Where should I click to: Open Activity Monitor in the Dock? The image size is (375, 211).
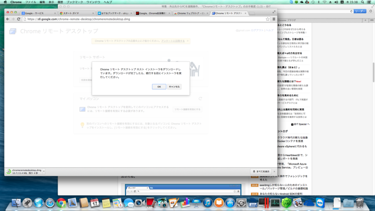click(x=275, y=203)
